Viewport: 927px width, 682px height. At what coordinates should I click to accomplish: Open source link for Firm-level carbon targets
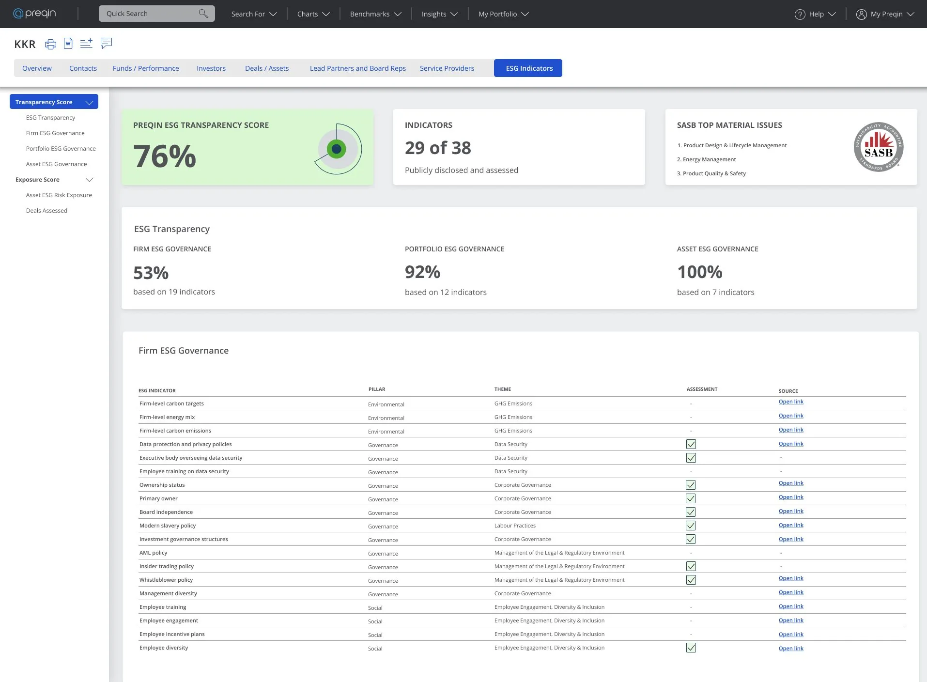coord(791,402)
